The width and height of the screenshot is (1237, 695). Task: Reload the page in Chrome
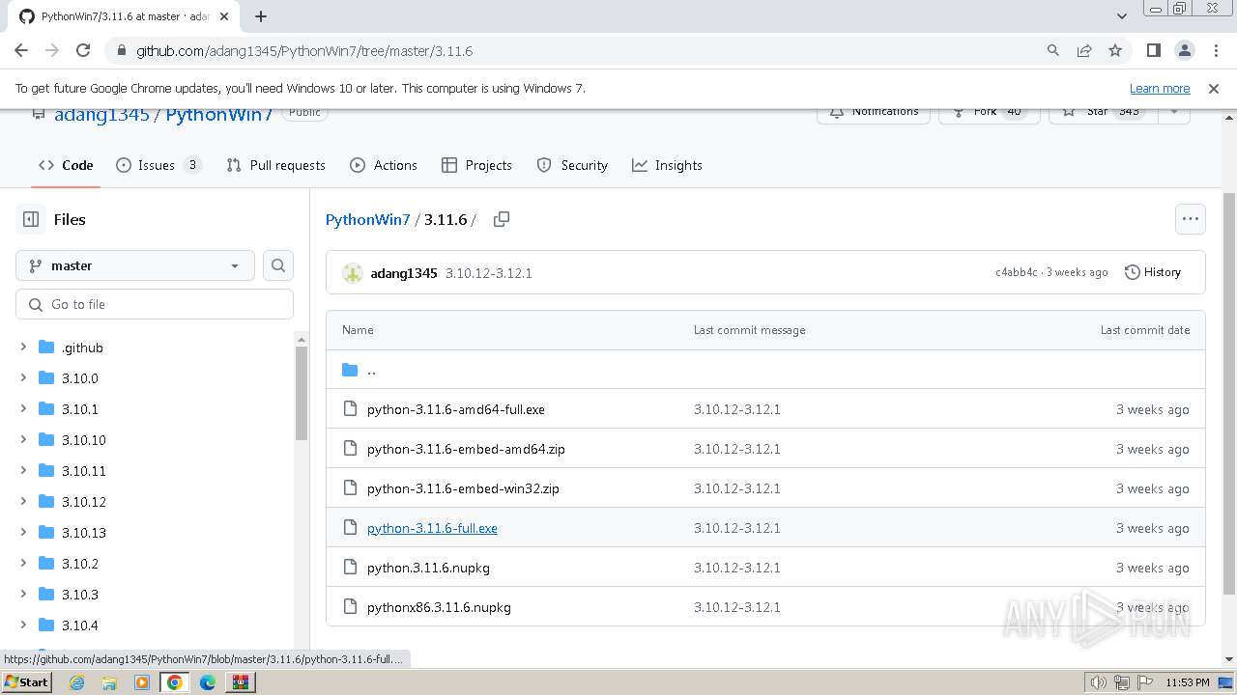(x=83, y=50)
